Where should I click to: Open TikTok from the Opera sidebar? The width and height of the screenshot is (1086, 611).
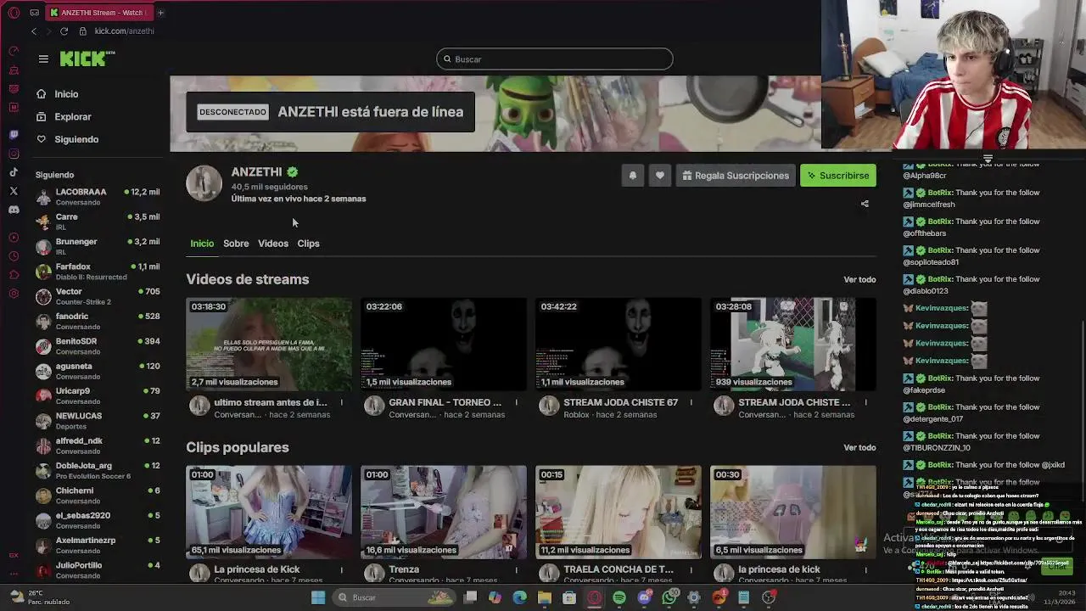[x=14, y=172]
